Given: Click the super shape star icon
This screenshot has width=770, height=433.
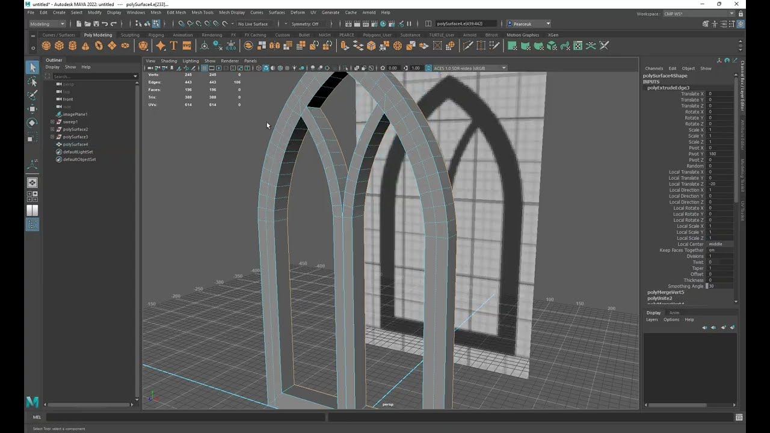Looking at the screenshot, I should coord(161,46).
